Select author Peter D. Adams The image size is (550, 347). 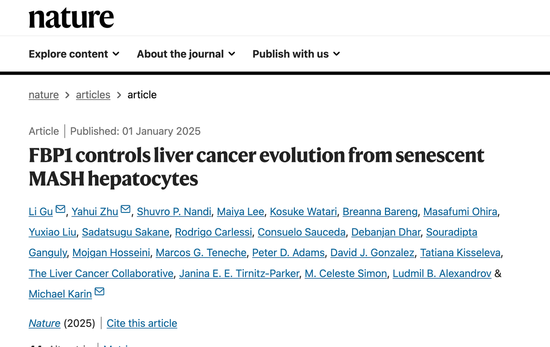tap(288, 253)
